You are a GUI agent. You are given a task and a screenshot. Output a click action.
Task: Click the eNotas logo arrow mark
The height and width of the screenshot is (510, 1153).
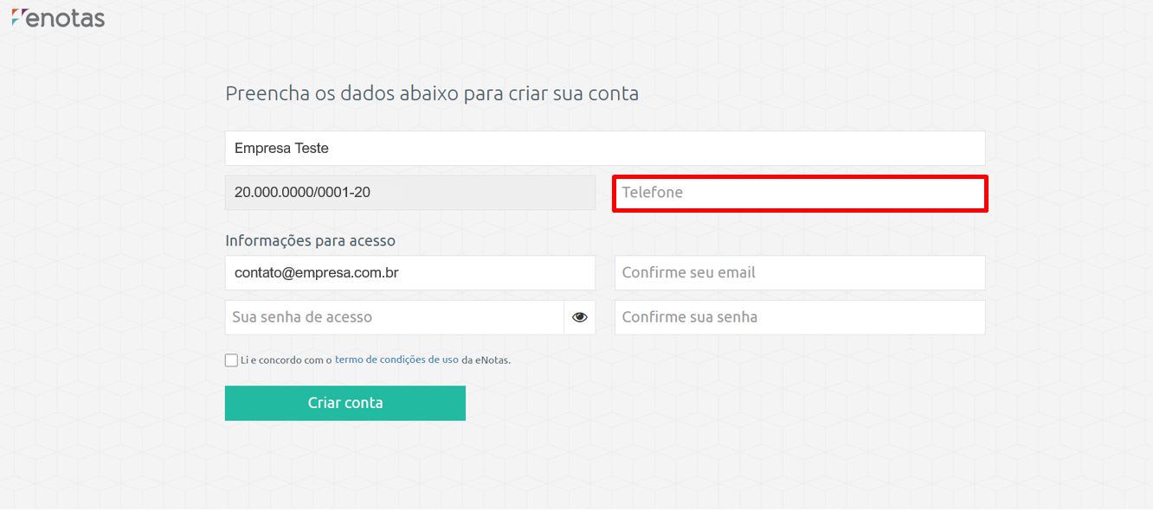pyautogui.click(x=18, y=16)
